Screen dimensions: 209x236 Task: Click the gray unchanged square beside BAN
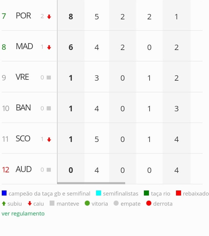click(49, 108)
